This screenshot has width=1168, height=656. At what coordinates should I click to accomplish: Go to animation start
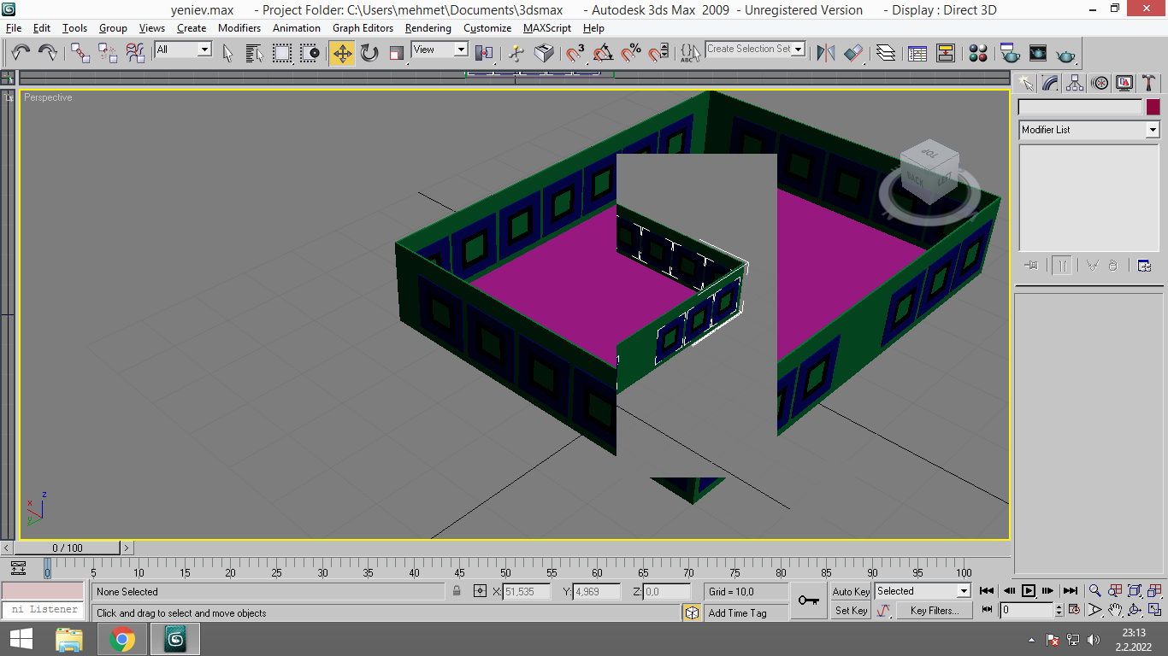(988, 590)
